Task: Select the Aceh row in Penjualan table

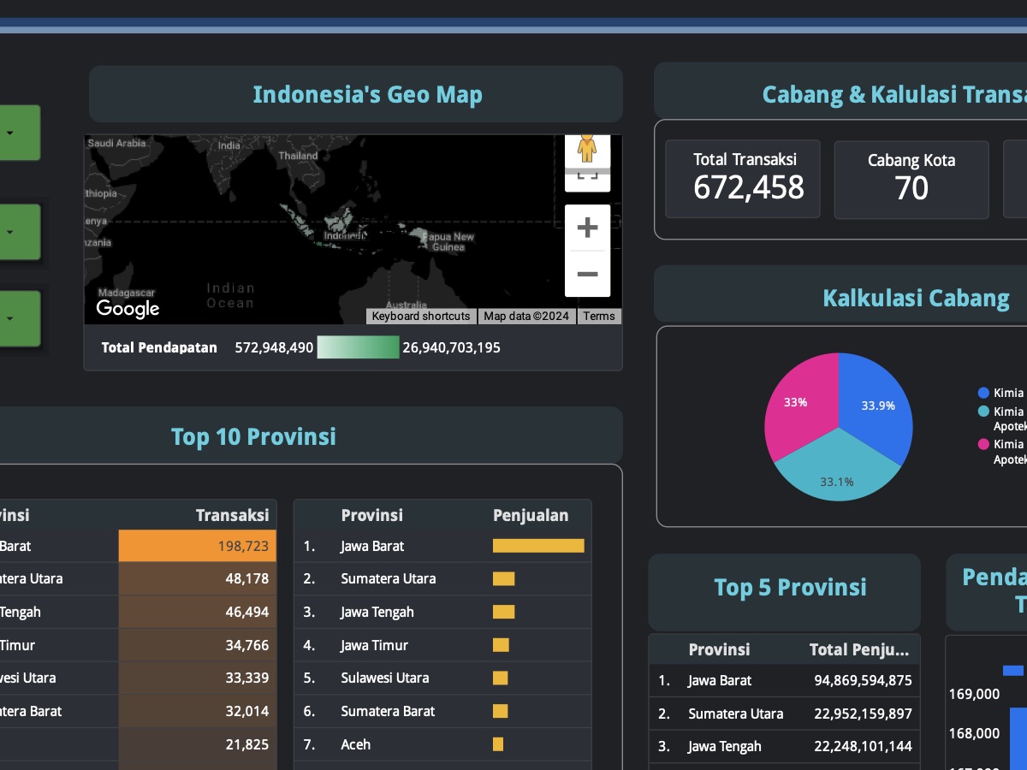Action: pos(442,744)
